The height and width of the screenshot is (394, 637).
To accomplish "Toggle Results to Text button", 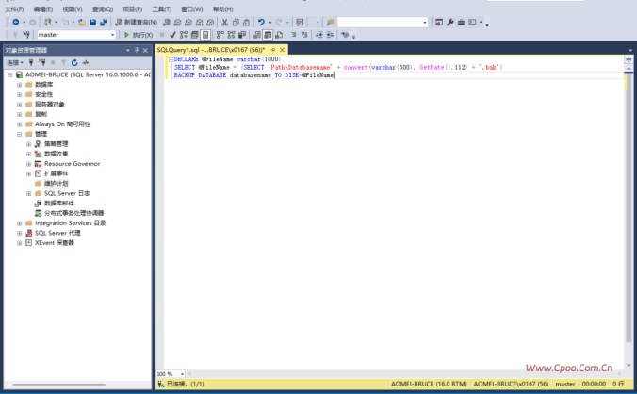I will pyautogui.click(x=256, y=35).
